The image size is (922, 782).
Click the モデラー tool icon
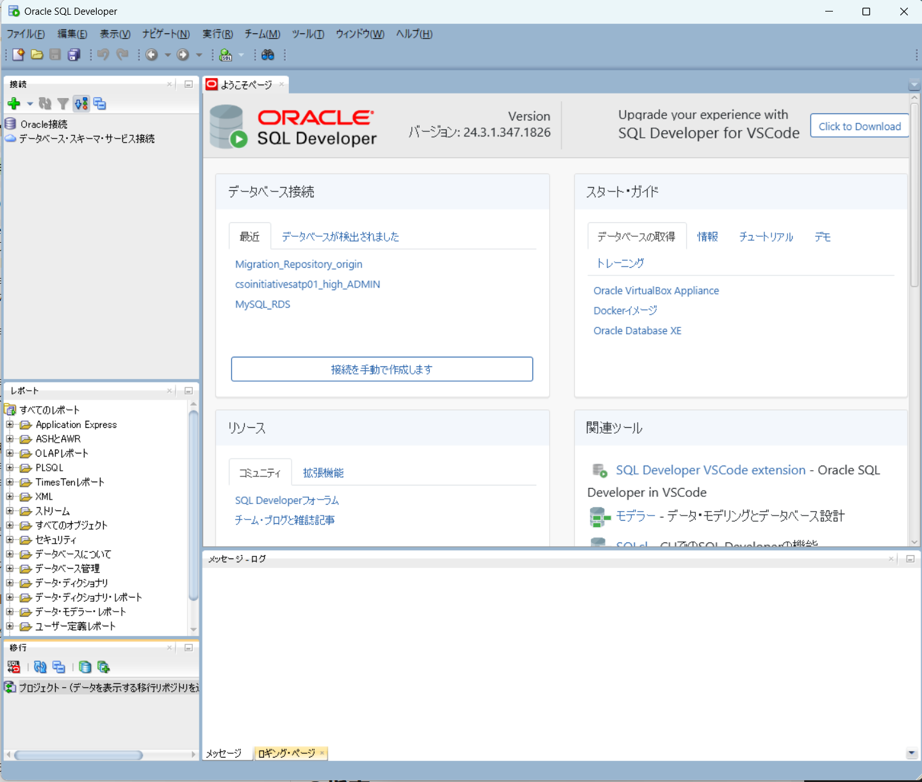[x=600, y=516]
